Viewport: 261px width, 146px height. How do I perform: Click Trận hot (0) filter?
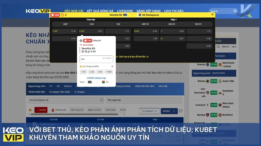click(x=59, y=110)
